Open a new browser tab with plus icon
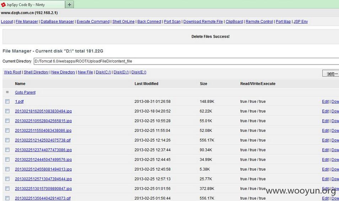The width and height of the screenshot is (339, 201). 69,5
